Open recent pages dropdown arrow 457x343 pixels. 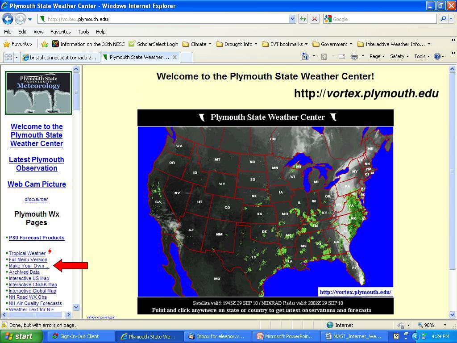pyautogui.click(x=30, y=19)
